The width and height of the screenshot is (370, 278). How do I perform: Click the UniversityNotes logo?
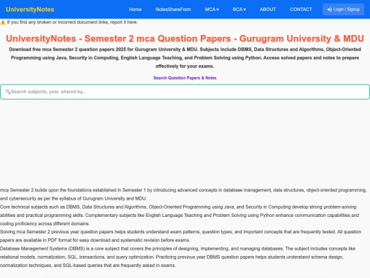30,10
